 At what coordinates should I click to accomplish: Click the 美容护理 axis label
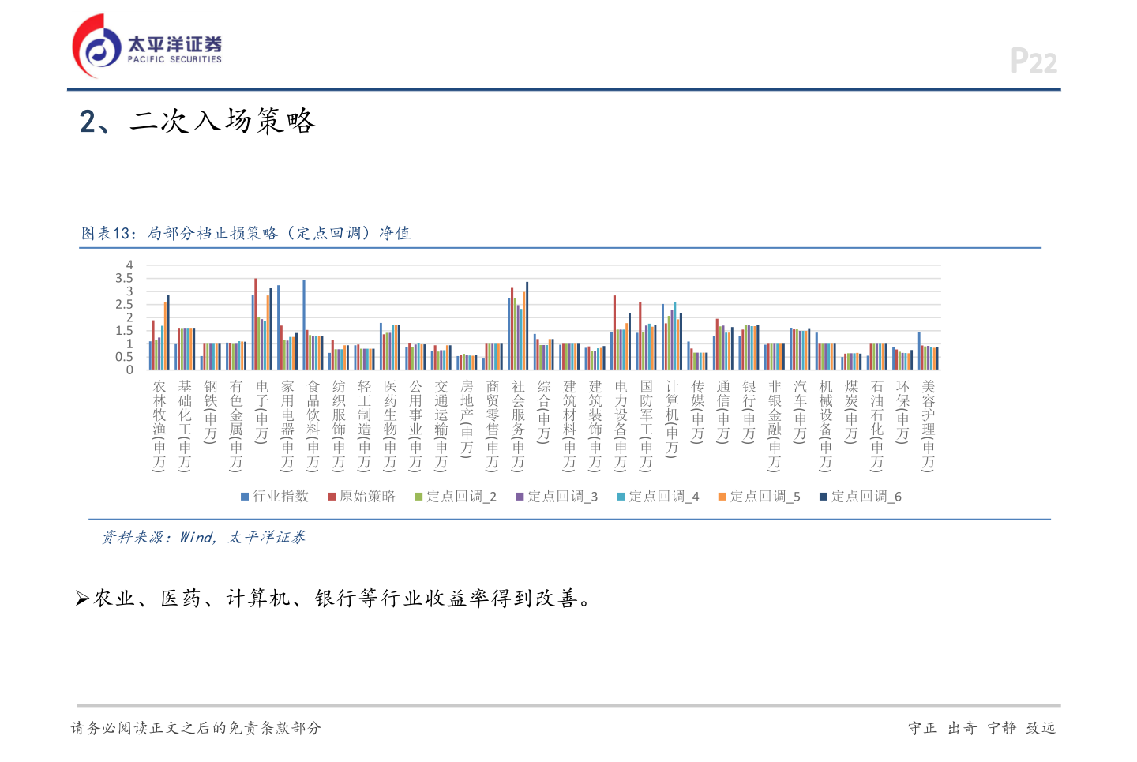929,426
